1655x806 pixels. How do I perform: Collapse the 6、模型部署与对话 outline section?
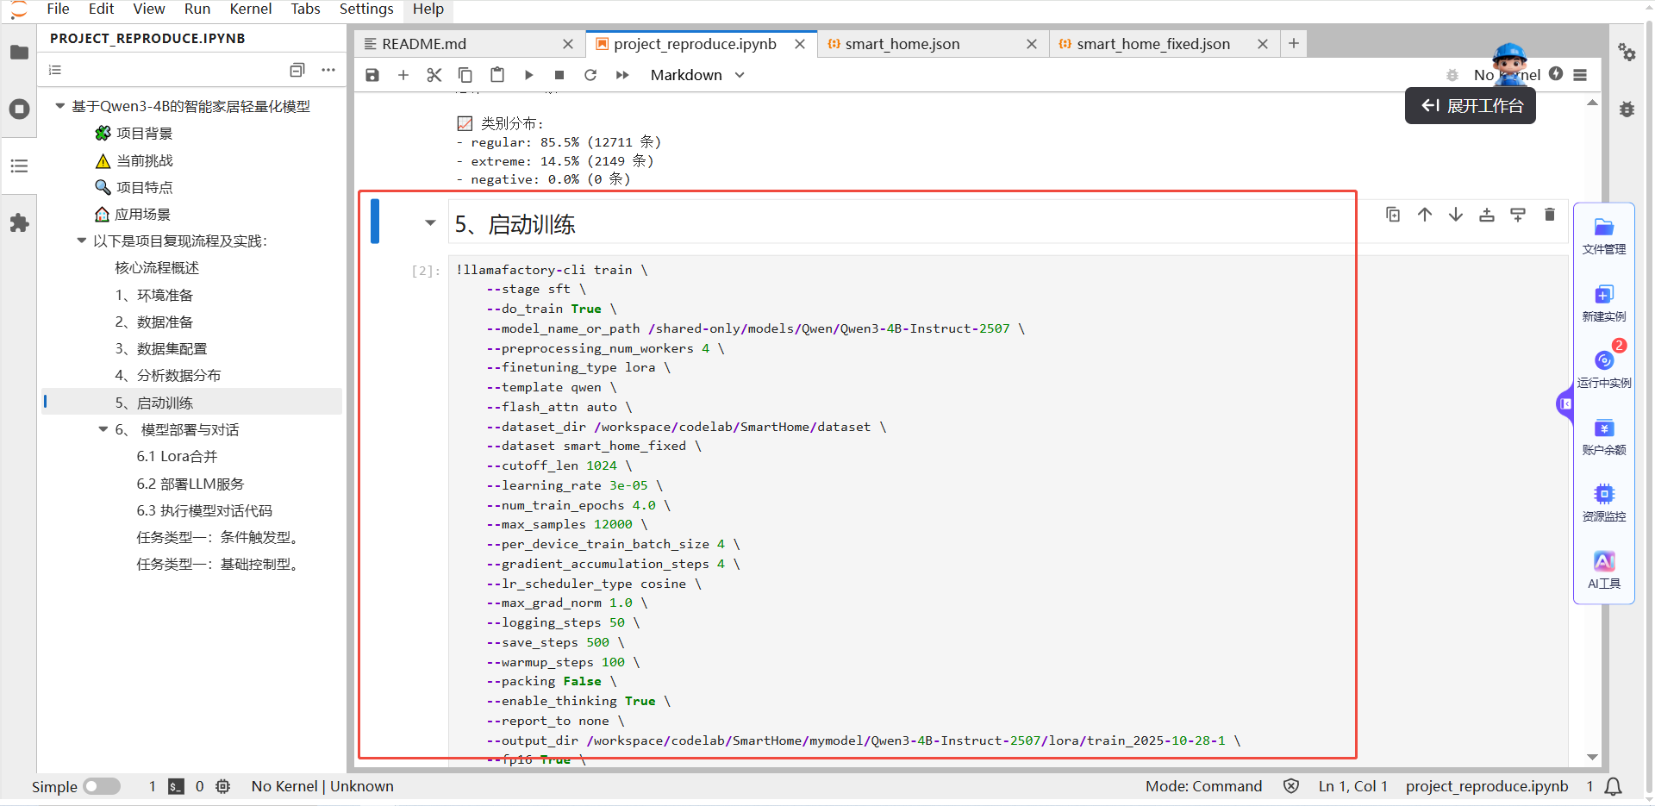tap(103, 429)
